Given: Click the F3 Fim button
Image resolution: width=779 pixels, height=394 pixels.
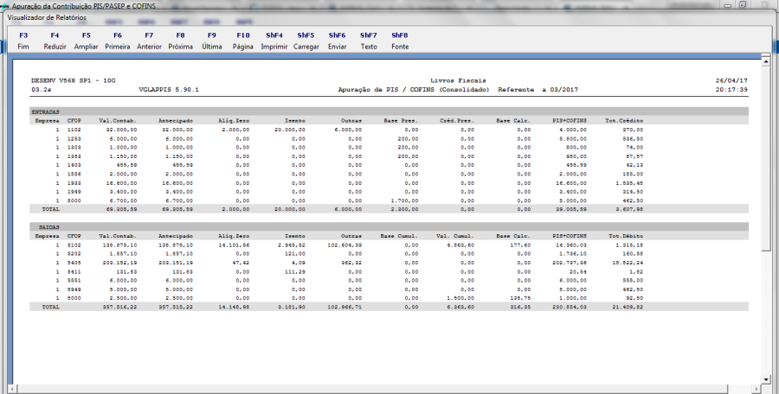Looking at the screenshot, I should click(23, 41).
